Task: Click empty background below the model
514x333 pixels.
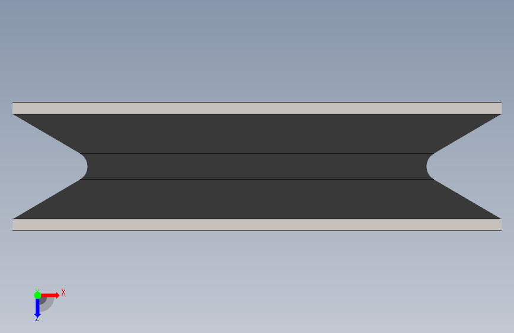Action: 257,278
